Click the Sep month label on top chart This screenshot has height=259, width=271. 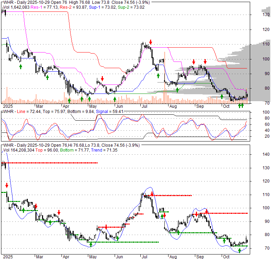(x=200, y=106)
